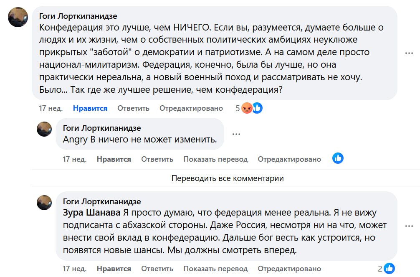Click "Ответить" under the Angry reply
420x277 pixels.
tap(157, 159)
